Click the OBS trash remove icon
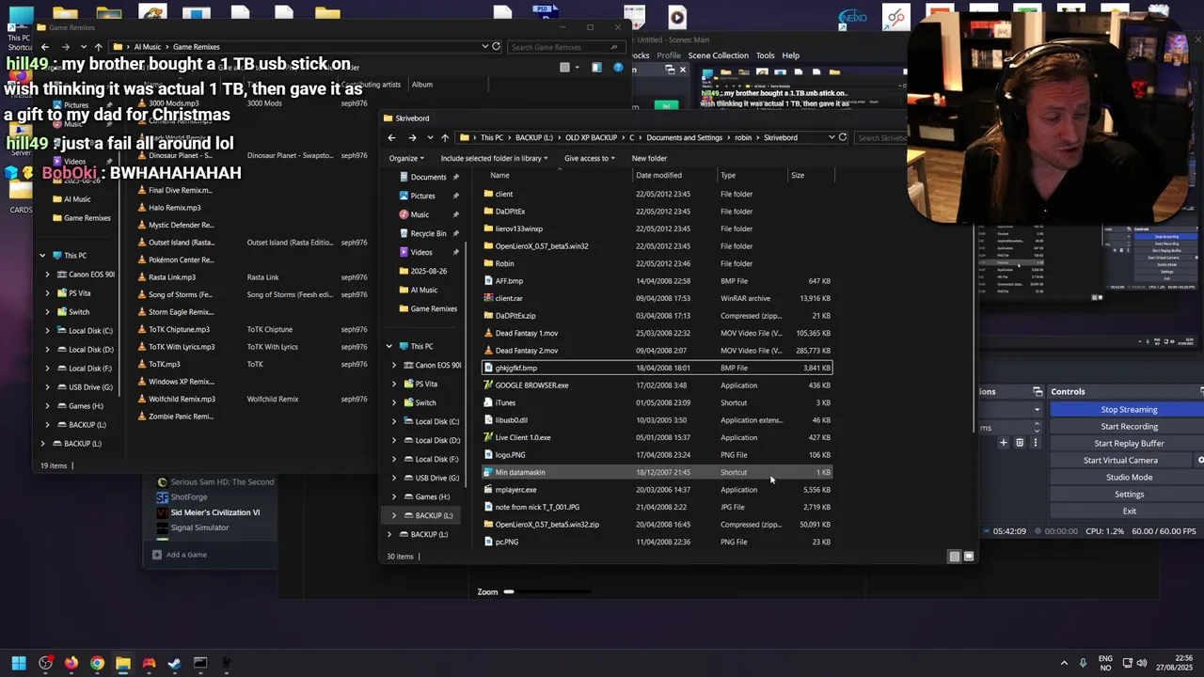Image resolution: width=1204 pixels, height=677 pixels. [1020, 442]
